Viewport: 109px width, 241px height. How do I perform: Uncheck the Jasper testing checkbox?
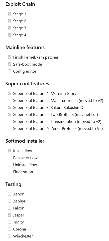click(9, 215)
